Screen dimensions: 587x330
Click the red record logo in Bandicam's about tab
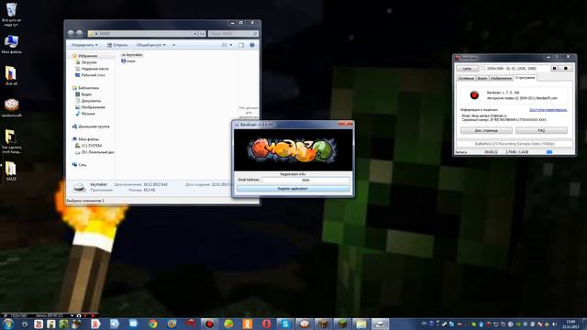pos(474,95)
